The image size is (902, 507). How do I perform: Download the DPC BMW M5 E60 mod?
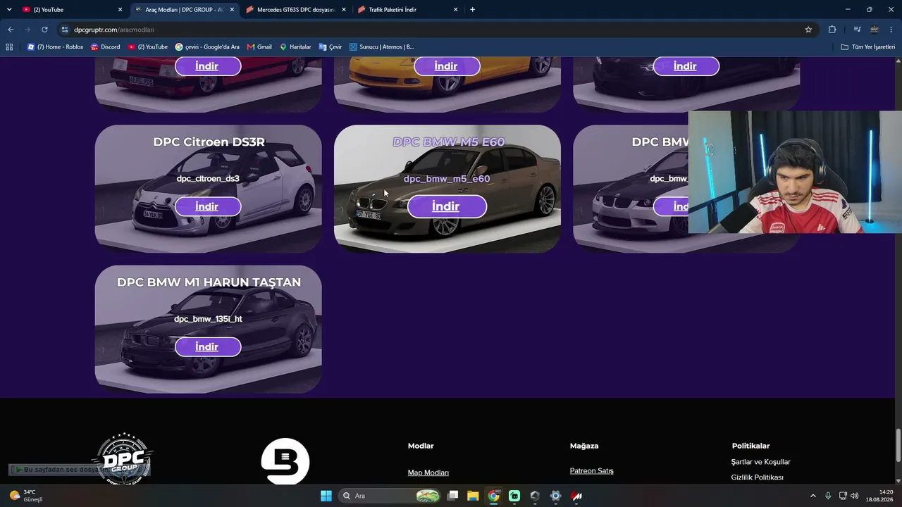coord(447,206)
